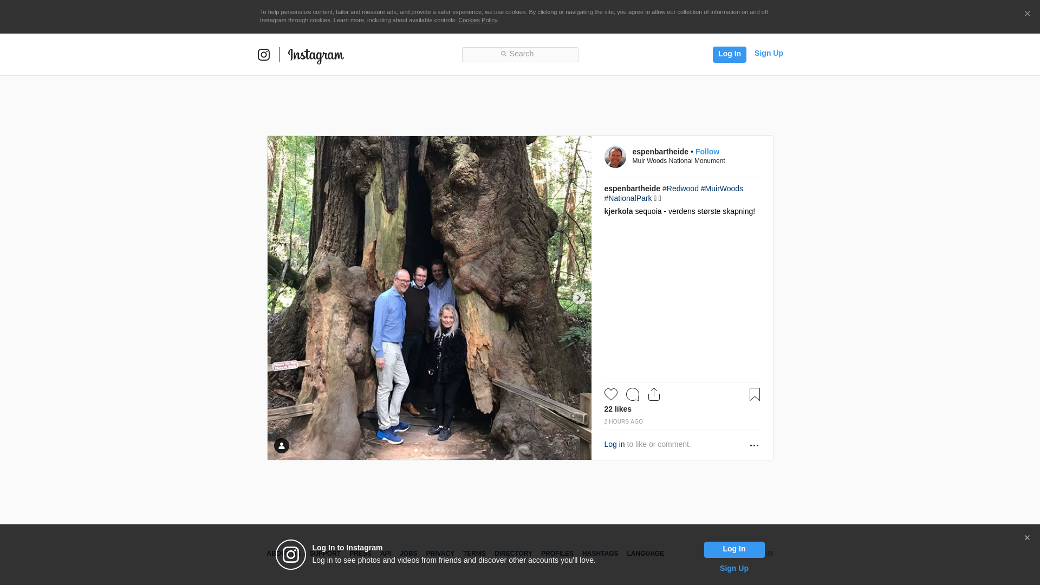Click Log In button in bottom banner
This screenshot has width=1040, height=585.
[734, 549]
